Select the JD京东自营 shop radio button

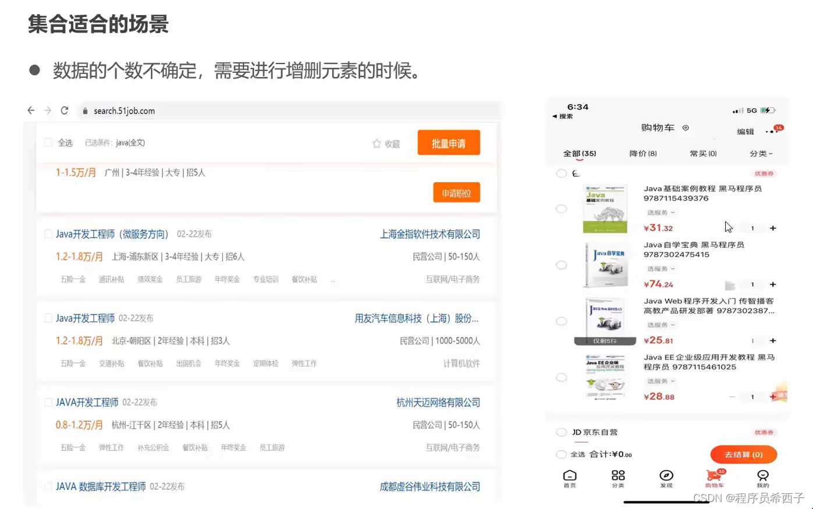561,432
